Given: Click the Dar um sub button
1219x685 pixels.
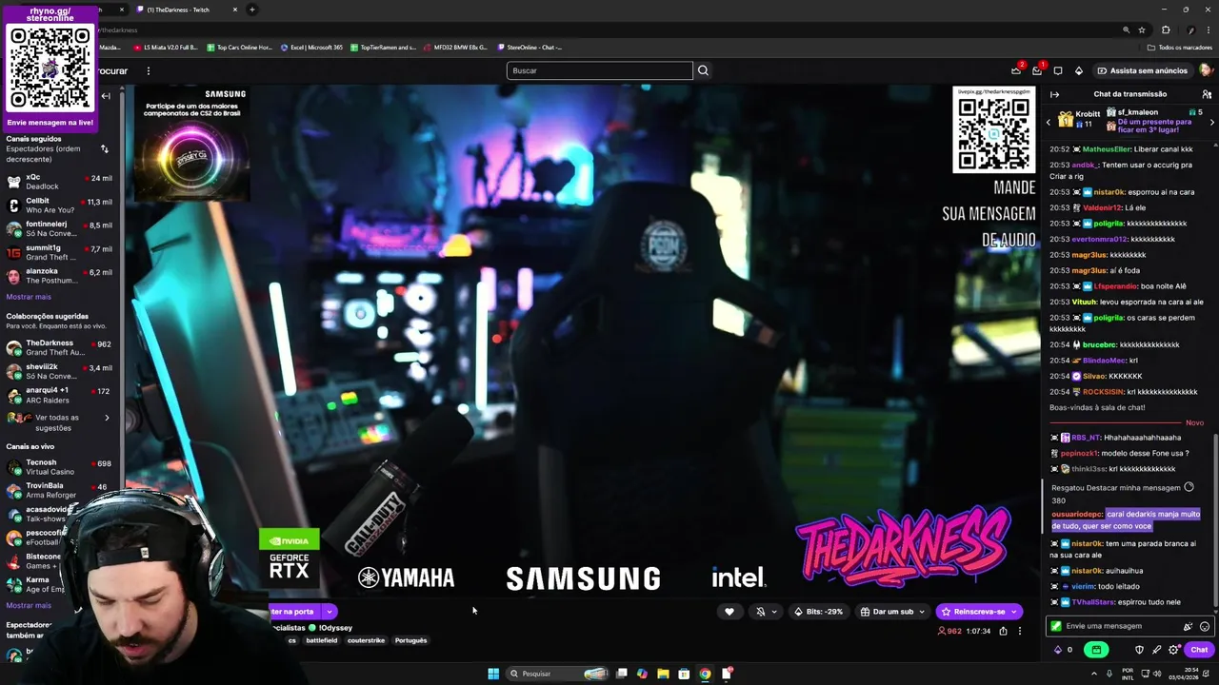Looking at the screenshot, I should tap(887, 612).
